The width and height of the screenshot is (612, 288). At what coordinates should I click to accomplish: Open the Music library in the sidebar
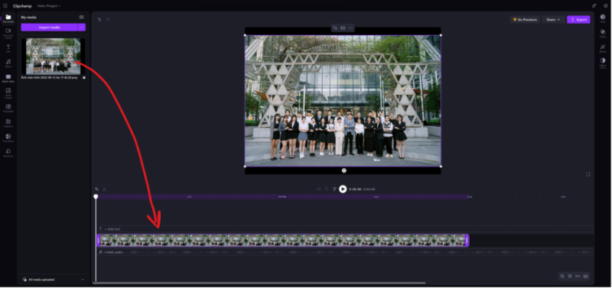8,63
